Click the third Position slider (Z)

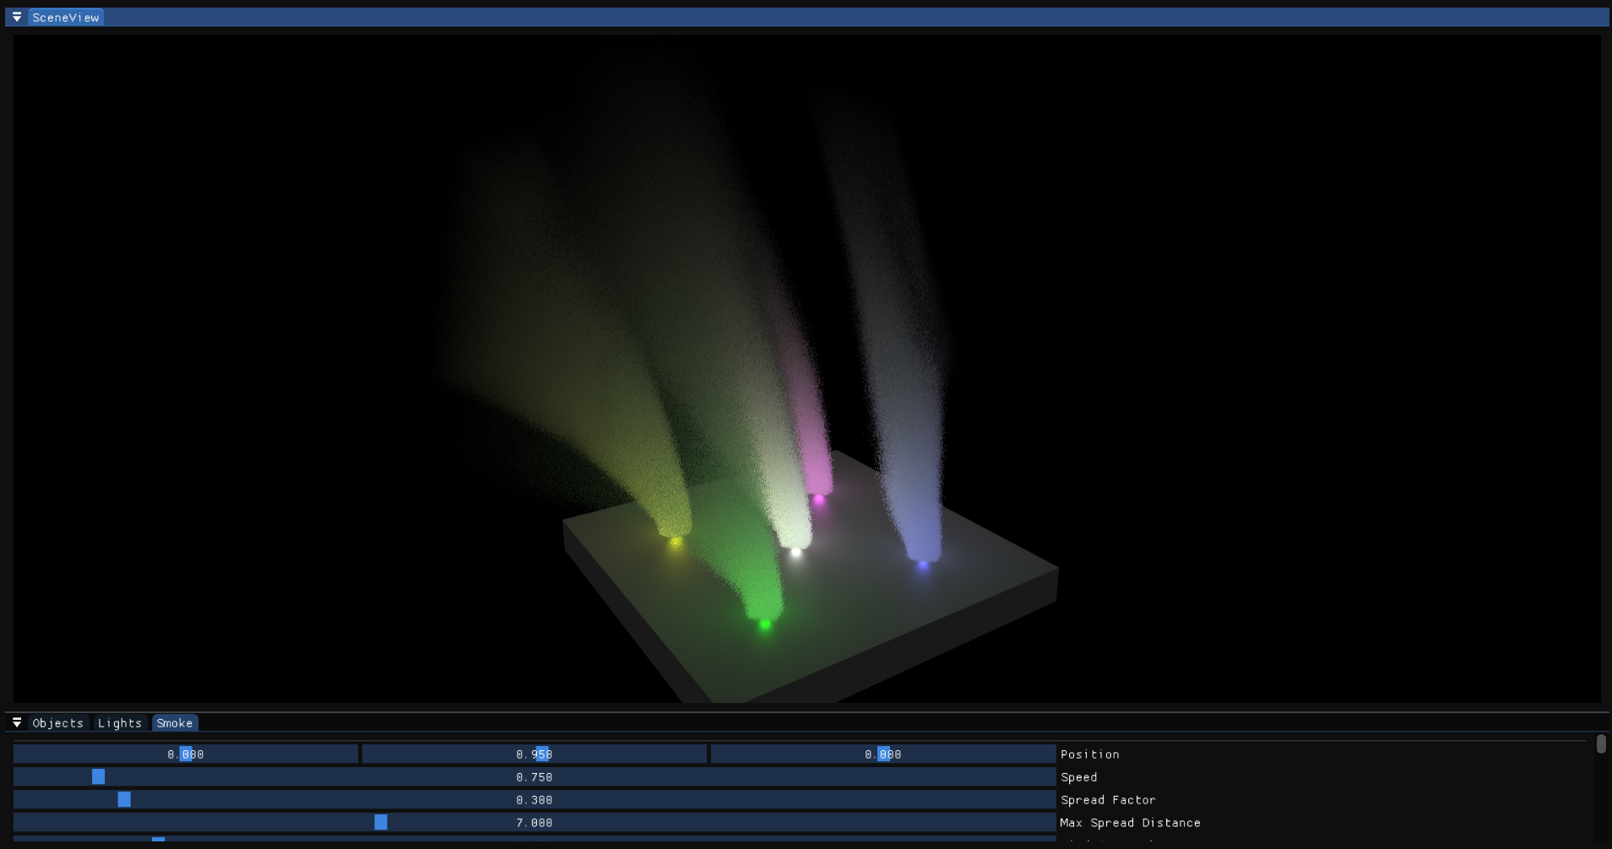pos(882,754)
